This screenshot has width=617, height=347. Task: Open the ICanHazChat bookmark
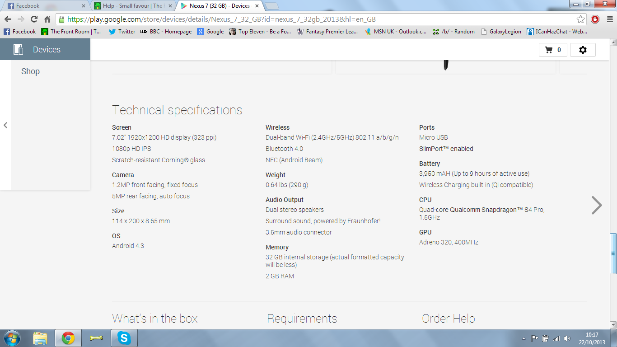point(557,32)
